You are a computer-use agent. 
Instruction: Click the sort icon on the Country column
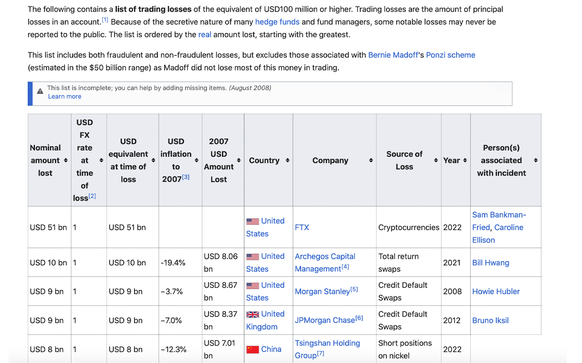click(287, 160)
